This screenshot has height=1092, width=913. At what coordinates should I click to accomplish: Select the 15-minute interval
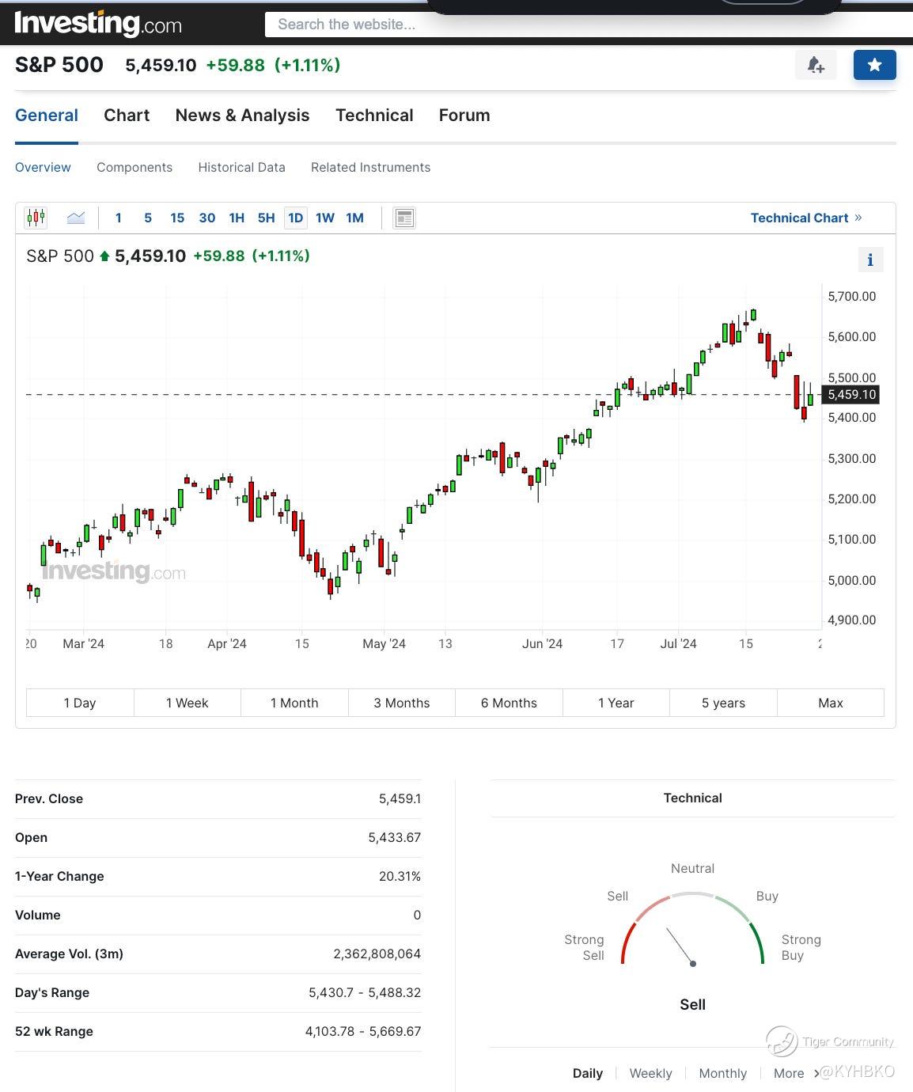pos(177,218)
